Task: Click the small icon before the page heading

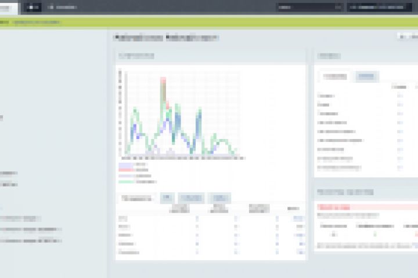Action: coord(117,37)
